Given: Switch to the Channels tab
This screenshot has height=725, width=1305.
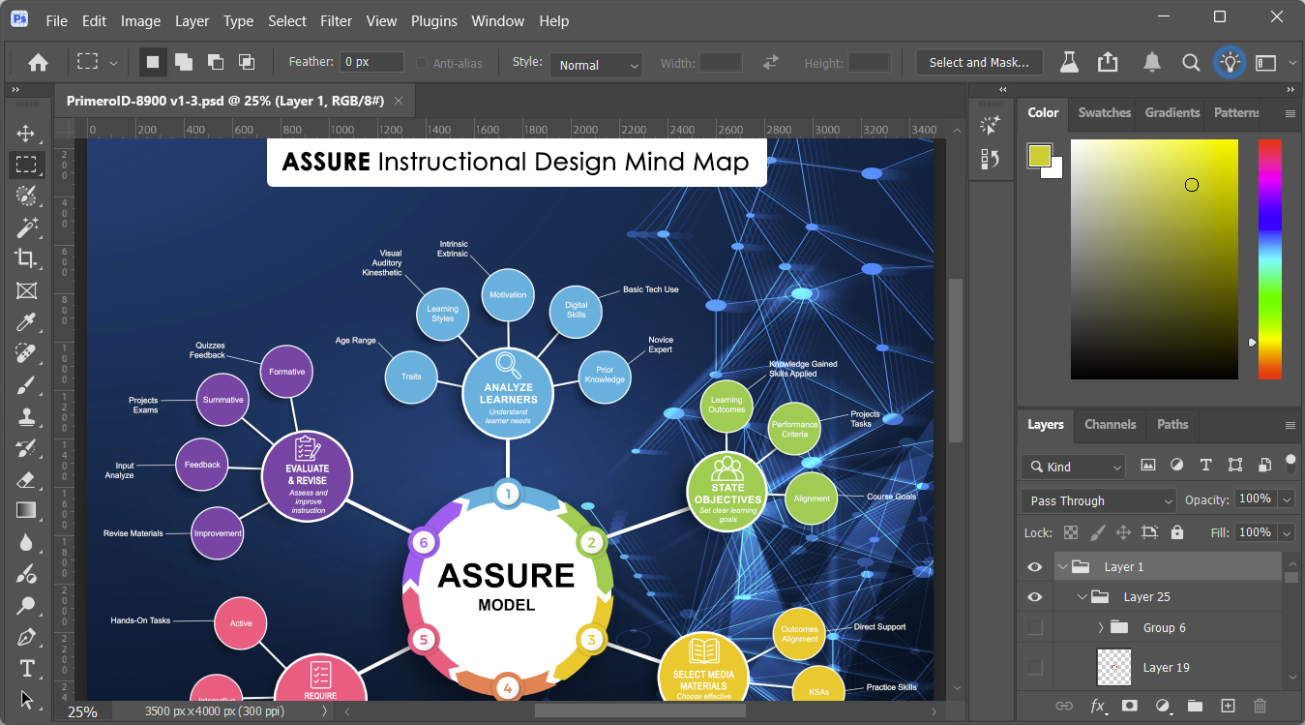Looking at the screenshot, I should pos(1110,424).
